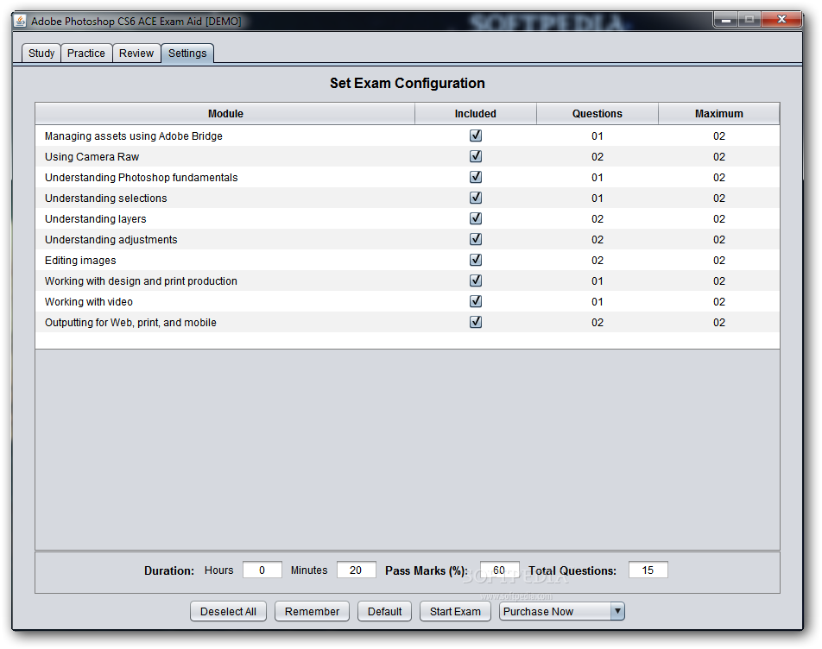Toggle Outputting for Web, print, and mobile checkbox
Screen dimensions: 822x649
point(476,322)
